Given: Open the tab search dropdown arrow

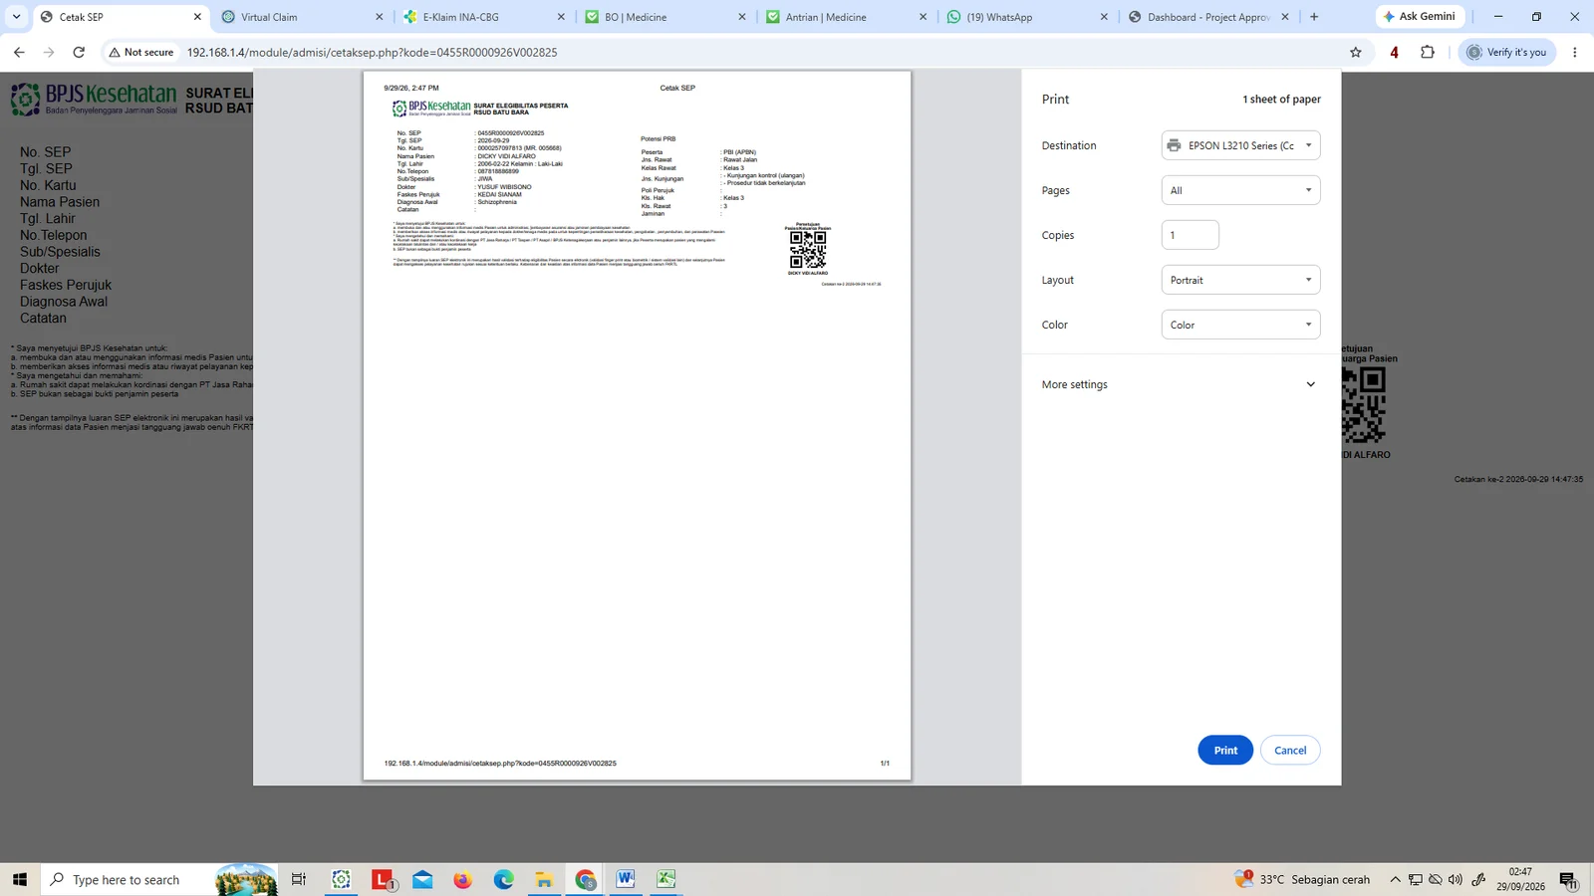Looking at the screenshot, I should point(16,17).
